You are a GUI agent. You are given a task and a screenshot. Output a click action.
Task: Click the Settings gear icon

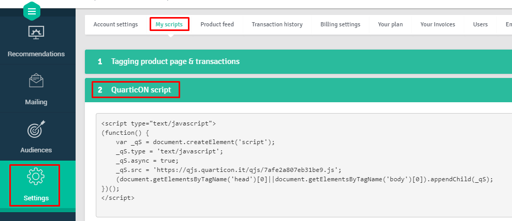point(36,177)
